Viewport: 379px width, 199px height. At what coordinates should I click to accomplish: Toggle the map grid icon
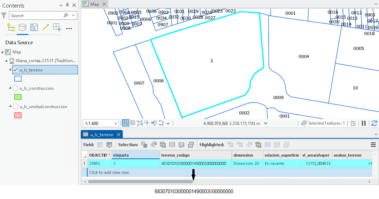click(x=133, y=123)
